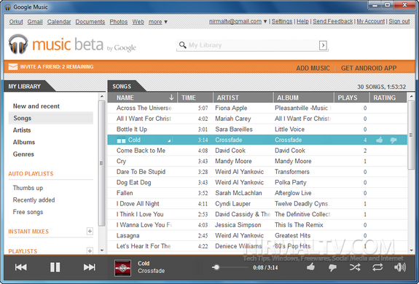Click the Google Music title bar headphones icon

(7, 7)
